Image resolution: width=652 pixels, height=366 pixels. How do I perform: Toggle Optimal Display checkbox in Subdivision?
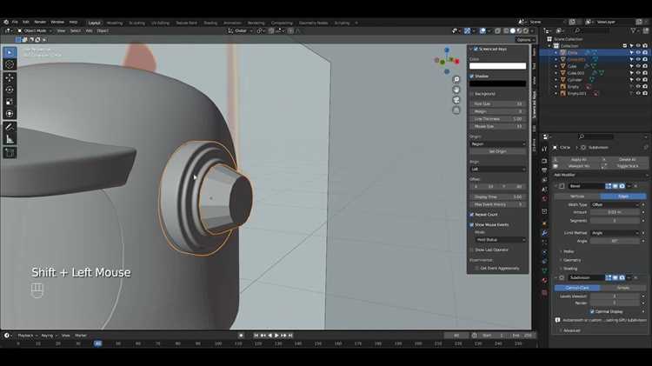tap(592, 311)
